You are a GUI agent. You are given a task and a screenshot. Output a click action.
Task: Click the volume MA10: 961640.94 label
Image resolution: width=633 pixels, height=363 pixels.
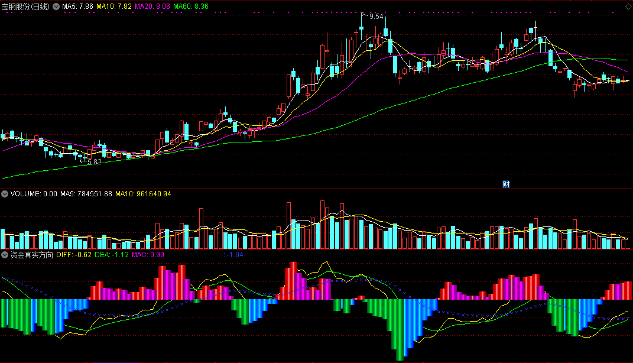pyautogui.click(x=143, y=194)
